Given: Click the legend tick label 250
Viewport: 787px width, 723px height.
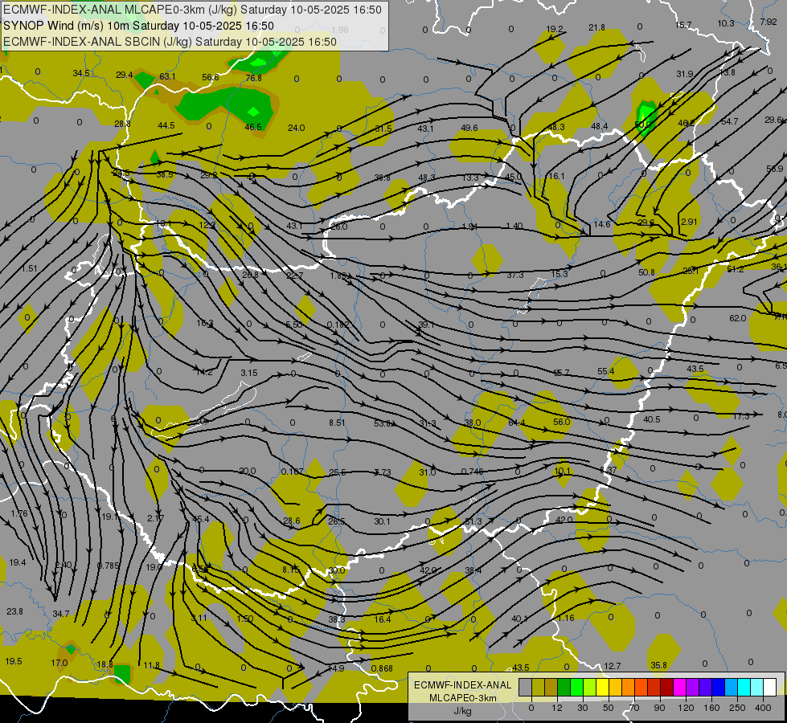Looking at the screenshot, I should click(x=737, y=708).
